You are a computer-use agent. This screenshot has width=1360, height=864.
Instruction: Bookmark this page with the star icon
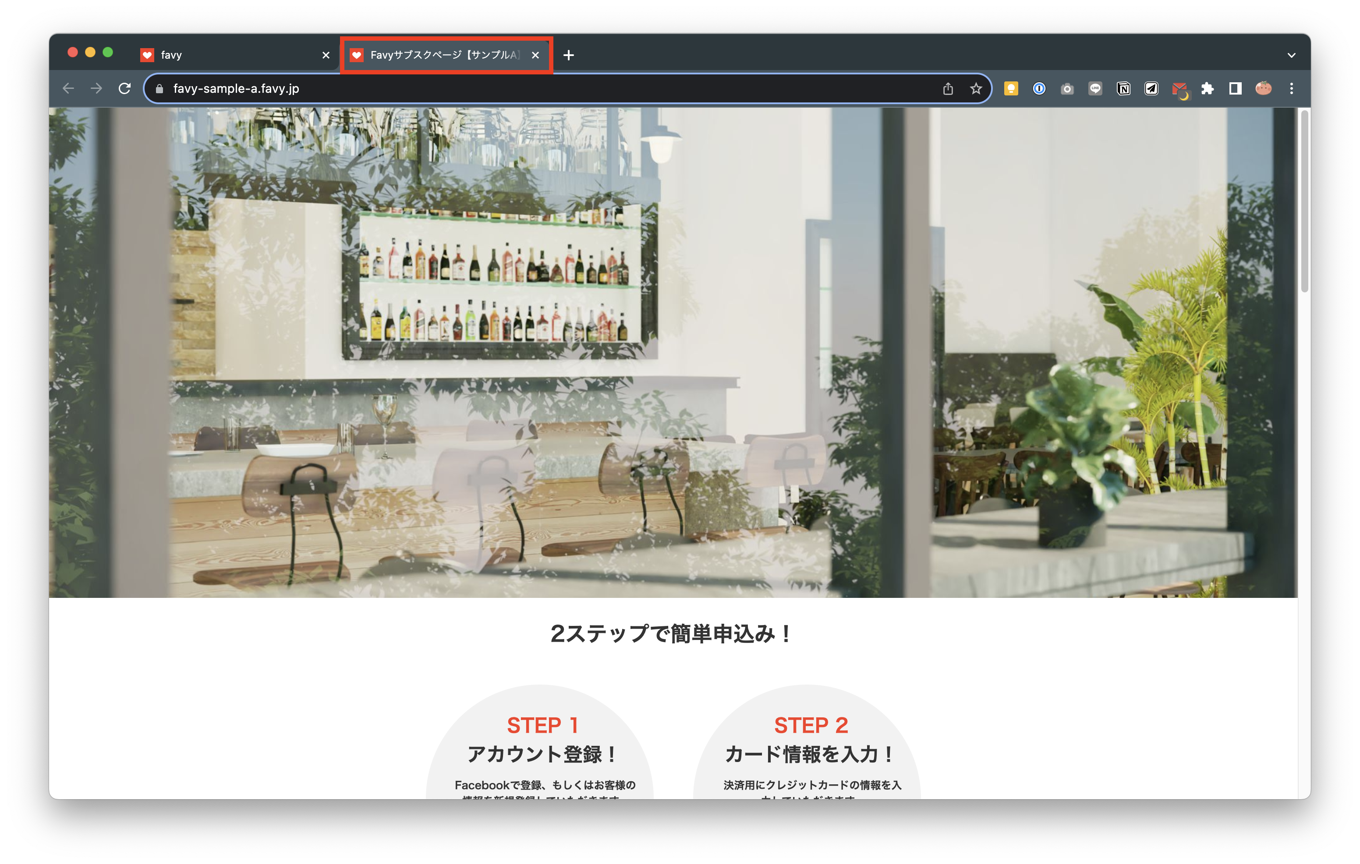[x=976, y=88]
